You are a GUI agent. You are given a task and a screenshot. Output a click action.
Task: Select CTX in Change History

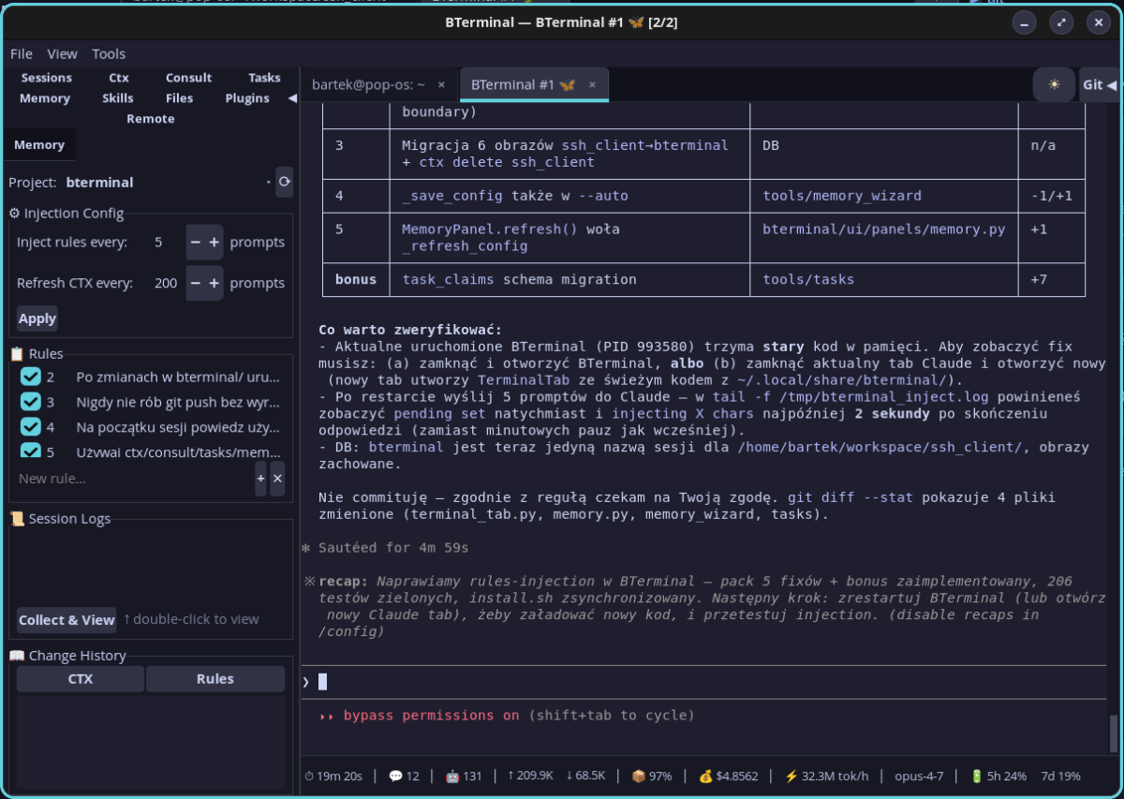coord(81,679)
